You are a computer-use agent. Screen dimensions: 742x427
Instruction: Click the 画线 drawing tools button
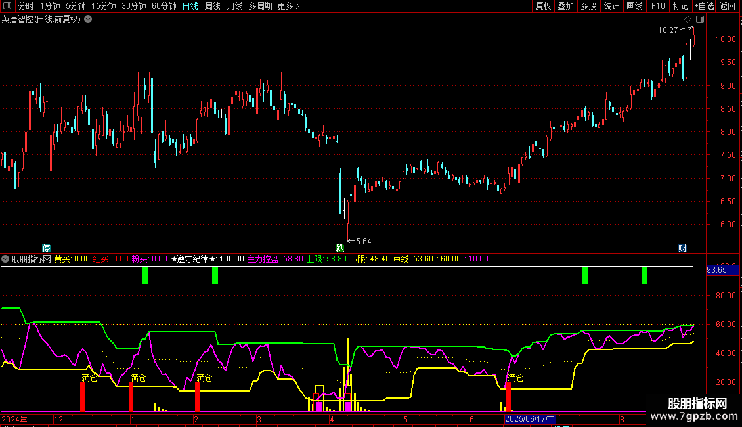pyautogui.click(x=634, y=7)
